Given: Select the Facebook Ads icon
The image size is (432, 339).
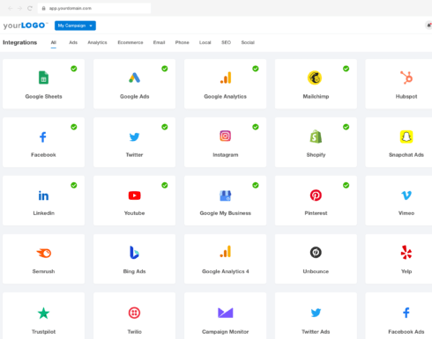Looking at the screenshot, I should click(406, 313).
